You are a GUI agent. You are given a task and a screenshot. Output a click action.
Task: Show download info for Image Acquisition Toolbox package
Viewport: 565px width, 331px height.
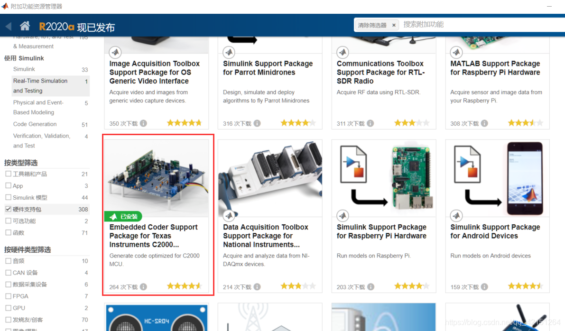pyautogui.click(x=143, y=123)
